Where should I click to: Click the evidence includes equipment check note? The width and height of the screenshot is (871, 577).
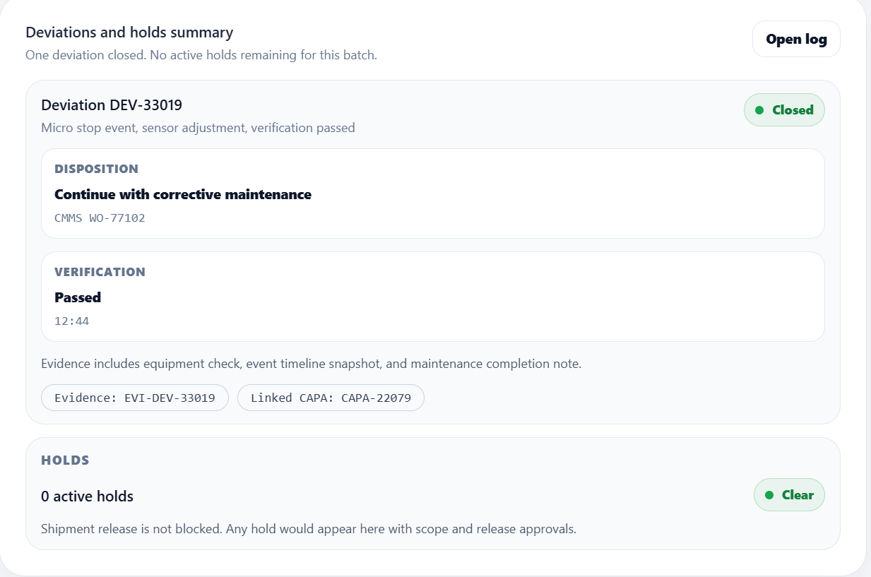311,364
